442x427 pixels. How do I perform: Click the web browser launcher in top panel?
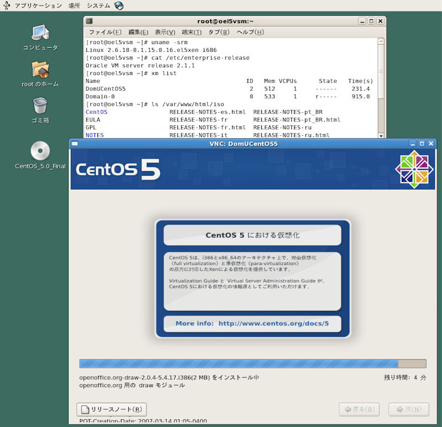point(119,6)
